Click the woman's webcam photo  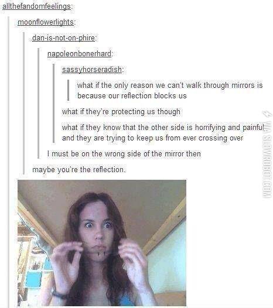click(x=102, y=243)
